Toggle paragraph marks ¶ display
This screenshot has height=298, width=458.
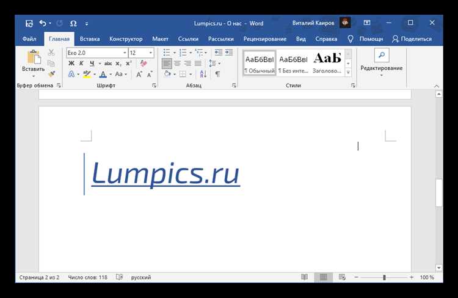[x=217, y=74]
